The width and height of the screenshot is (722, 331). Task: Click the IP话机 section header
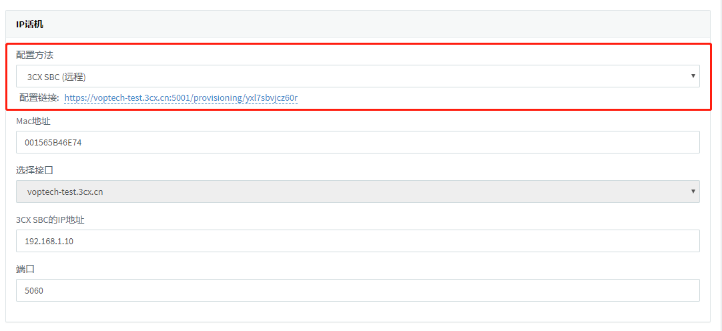(30, 24)
